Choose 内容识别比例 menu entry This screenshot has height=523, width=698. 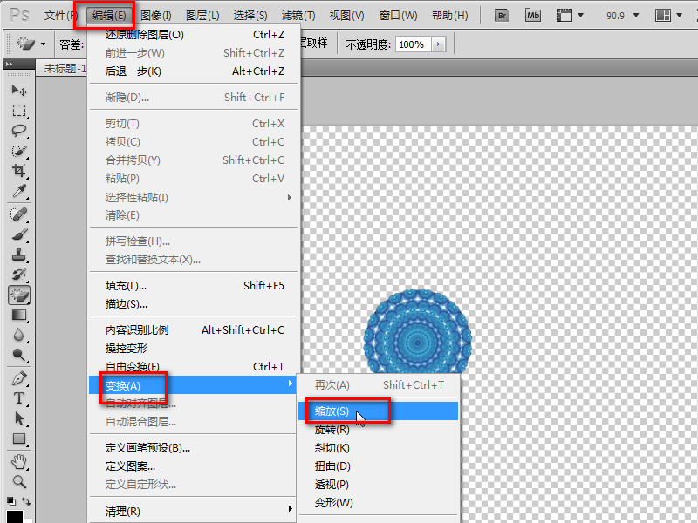tap(194, 330)
